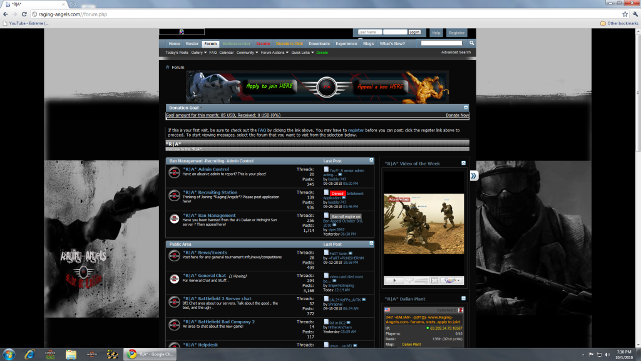Screen dimensions: 641x361
Task: Click the Register button
Action: 456,33
